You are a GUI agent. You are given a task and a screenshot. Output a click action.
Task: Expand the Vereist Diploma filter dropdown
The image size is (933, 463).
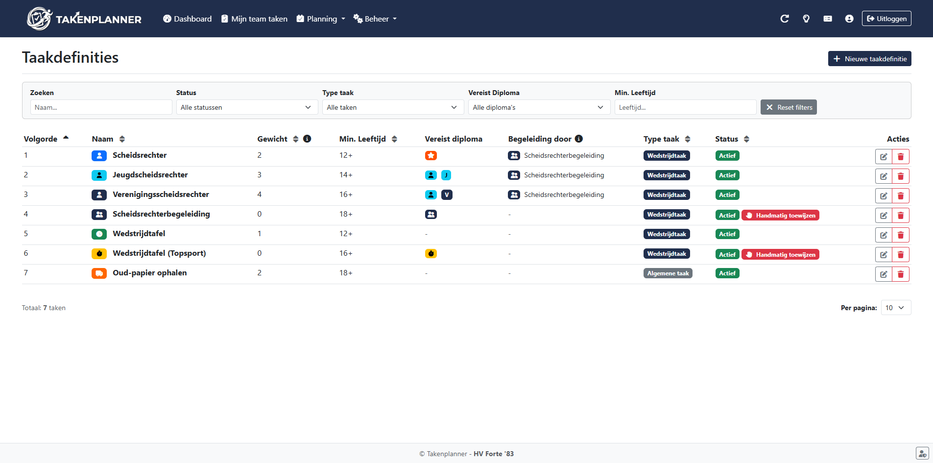coord(539,107)
